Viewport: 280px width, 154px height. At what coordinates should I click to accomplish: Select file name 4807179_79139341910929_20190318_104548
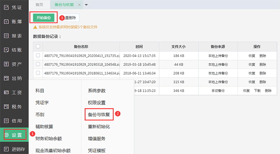(82, 65)
